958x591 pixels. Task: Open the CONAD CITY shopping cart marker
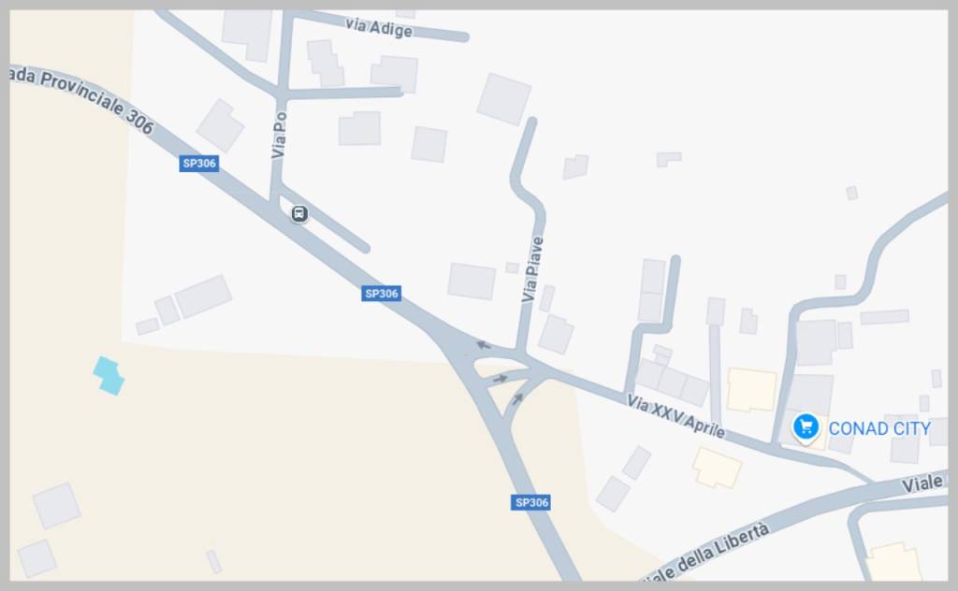click(x=806, y=427)
